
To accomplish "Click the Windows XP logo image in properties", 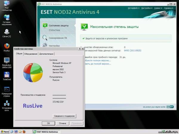I will tap(33, 73).
